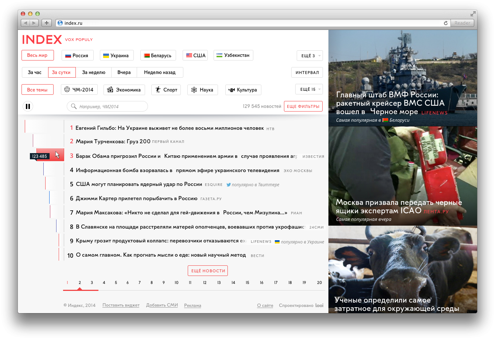Viewport: 495px width, 339px height.
Task: Click the Спорт runner icon
Action: coord(158,90)
